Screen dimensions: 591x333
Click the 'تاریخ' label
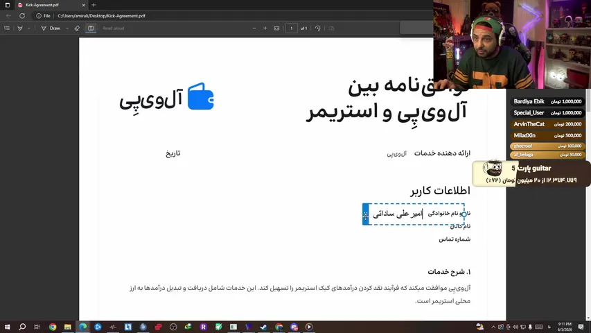173,153
